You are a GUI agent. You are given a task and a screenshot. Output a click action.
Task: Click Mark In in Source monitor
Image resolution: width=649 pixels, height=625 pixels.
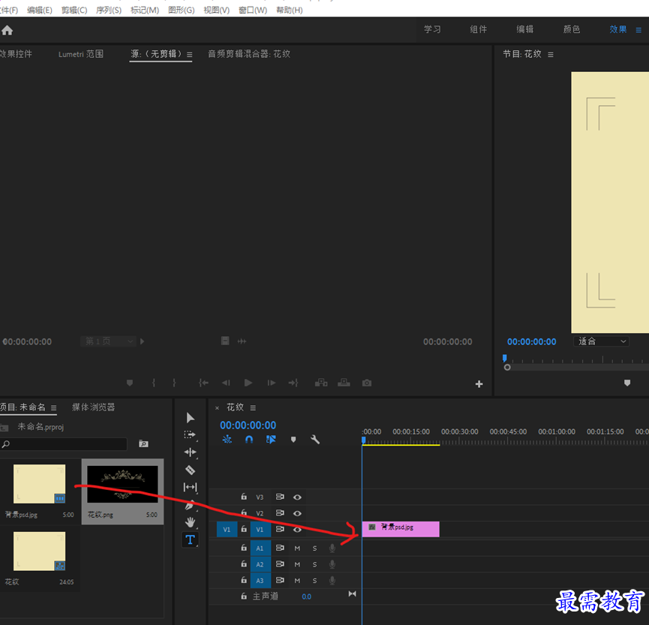click(154, 383)
